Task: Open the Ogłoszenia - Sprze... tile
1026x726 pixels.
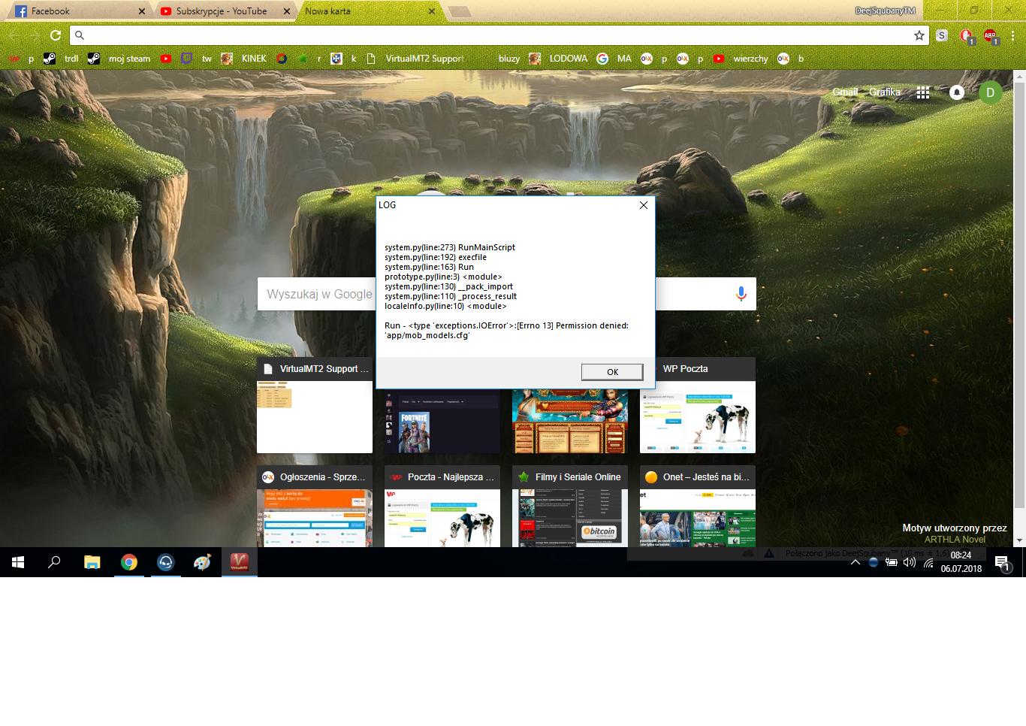Action: click(x=315, y=507)
